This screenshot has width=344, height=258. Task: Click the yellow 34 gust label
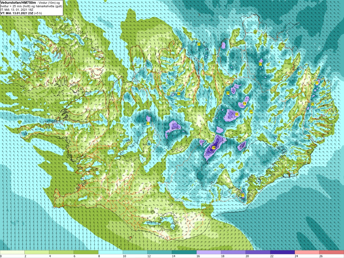click(214, 147)
